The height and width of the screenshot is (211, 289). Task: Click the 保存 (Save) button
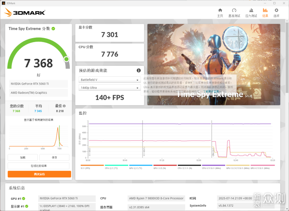coord(54,158)
